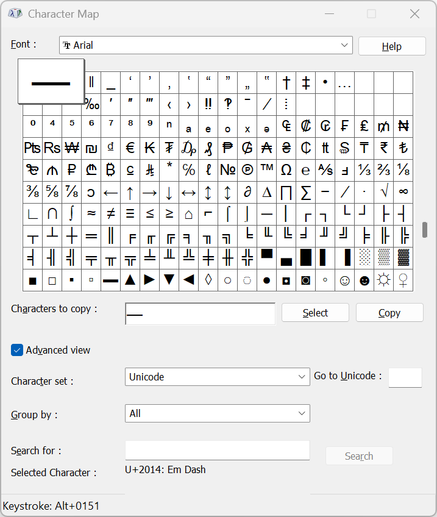The image size is (437, 517).
Task: Select the infinity ∞ symbol
Action: (x=403, y=192)
